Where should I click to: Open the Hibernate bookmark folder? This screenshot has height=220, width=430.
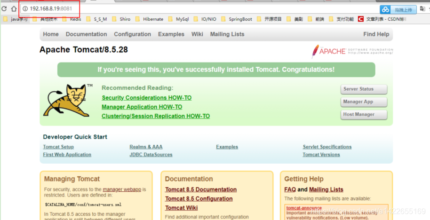point(149,19)
